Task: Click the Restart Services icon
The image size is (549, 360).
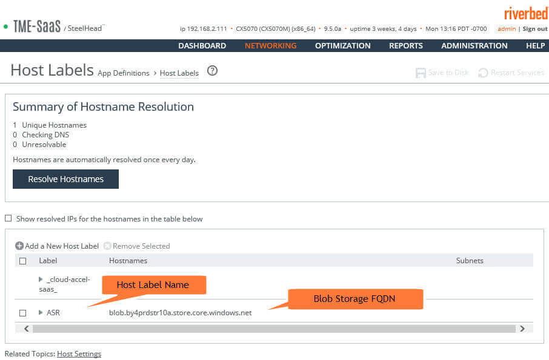Action: 483,73
